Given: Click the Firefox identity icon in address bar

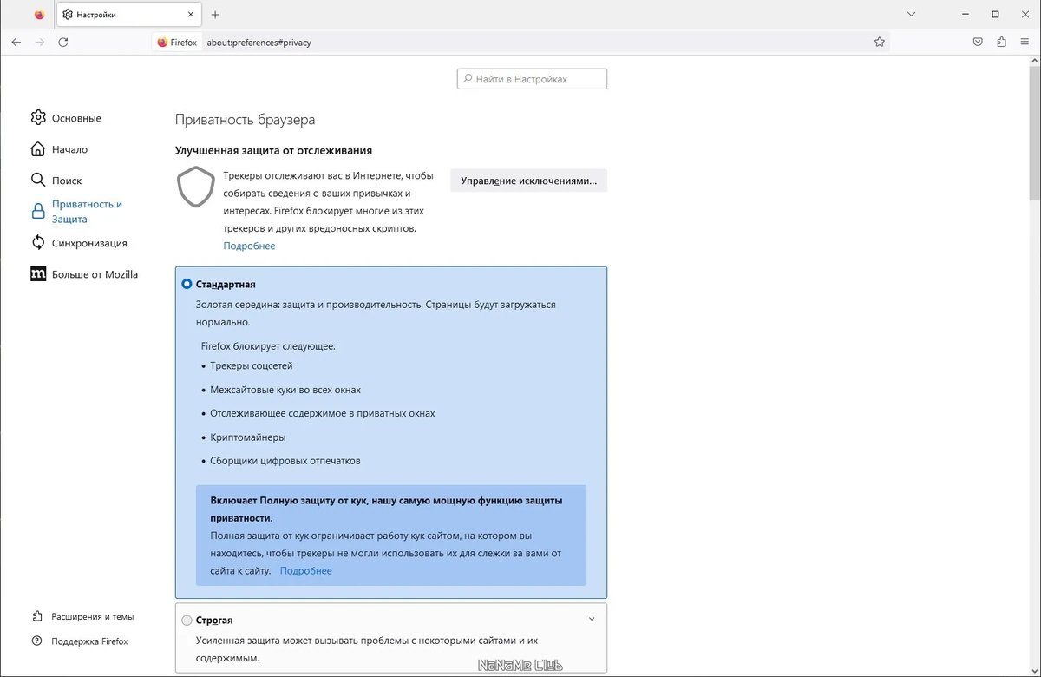Looking at the screenshot, I should pyautogui.click(x=177, y=42).
